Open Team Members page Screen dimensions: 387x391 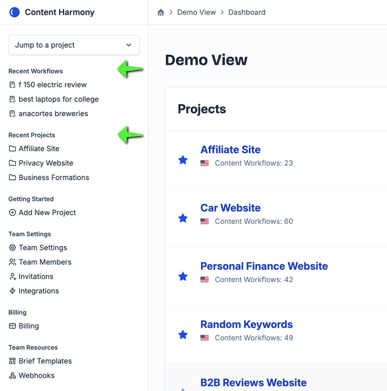point(45,262)
